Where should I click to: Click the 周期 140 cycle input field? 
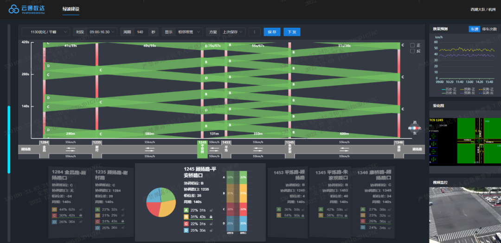141,32
